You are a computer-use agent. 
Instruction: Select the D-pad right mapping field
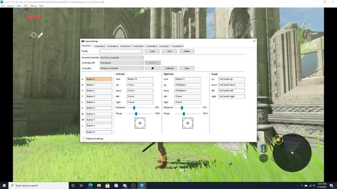232,97
